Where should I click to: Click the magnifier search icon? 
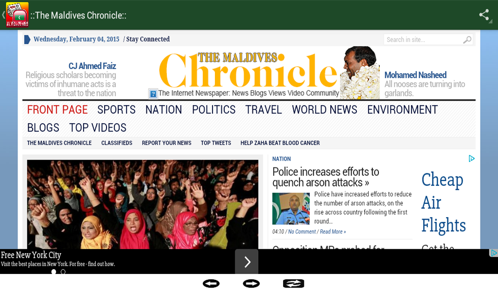(467, 40)
